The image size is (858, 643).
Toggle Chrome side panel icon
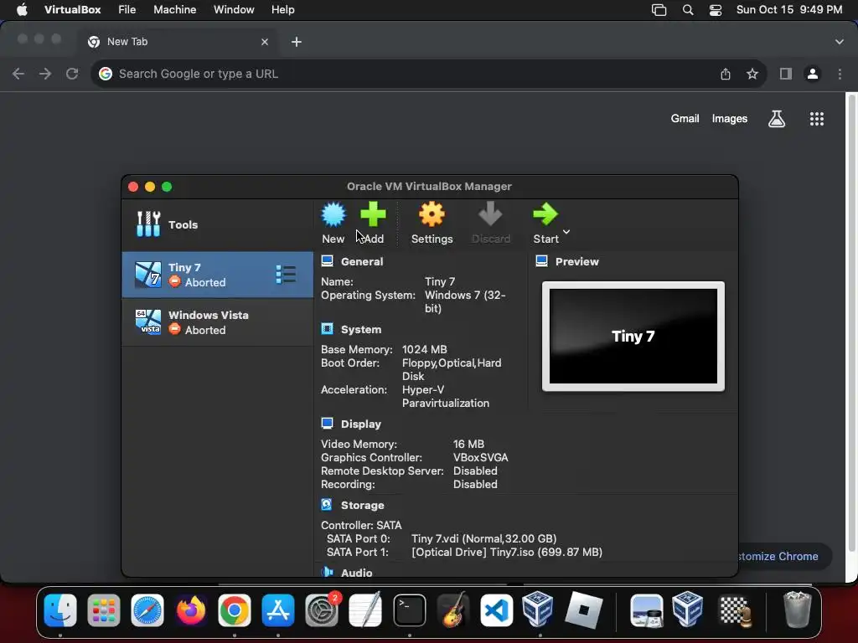[x=786, y=74]
